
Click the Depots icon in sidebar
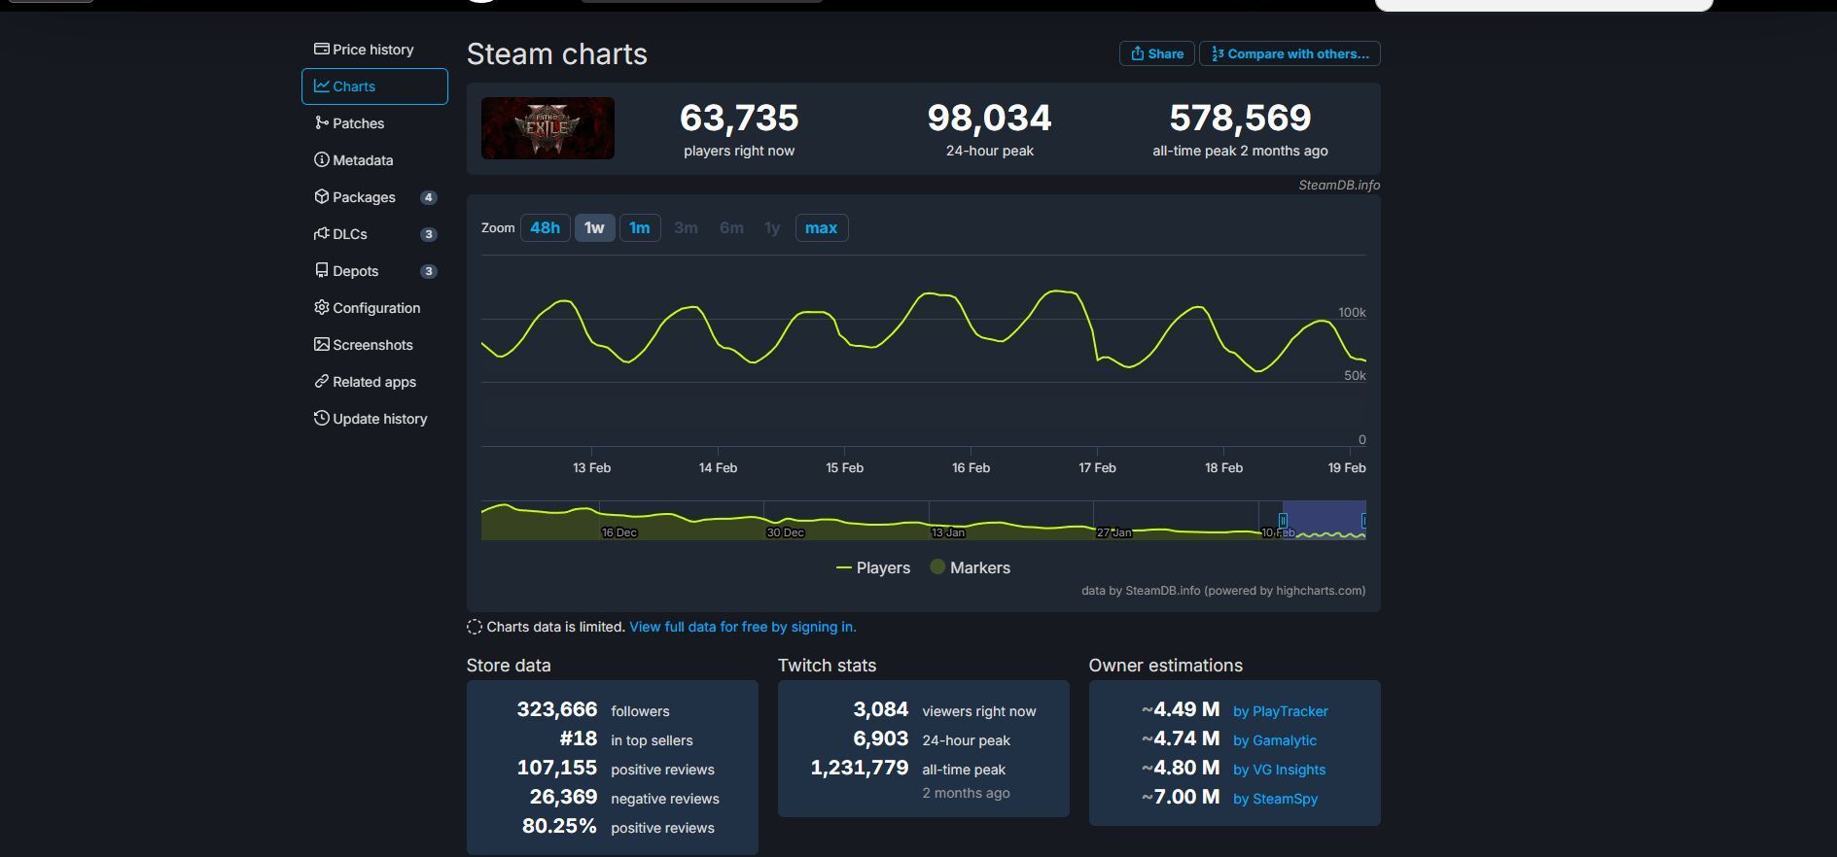321,270
